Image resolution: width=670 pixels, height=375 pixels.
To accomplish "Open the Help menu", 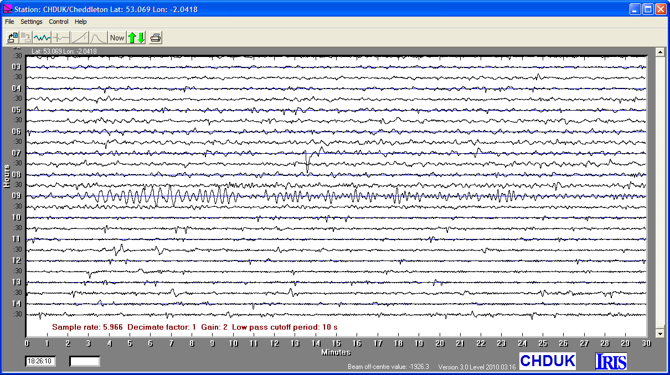I will [81, 22].
